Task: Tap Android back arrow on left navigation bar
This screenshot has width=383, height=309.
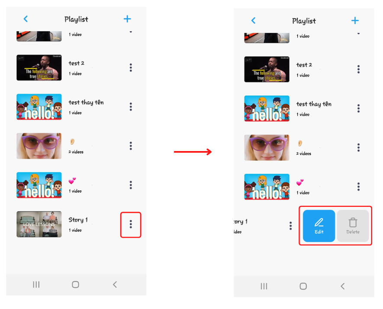Action: [115, 285]
